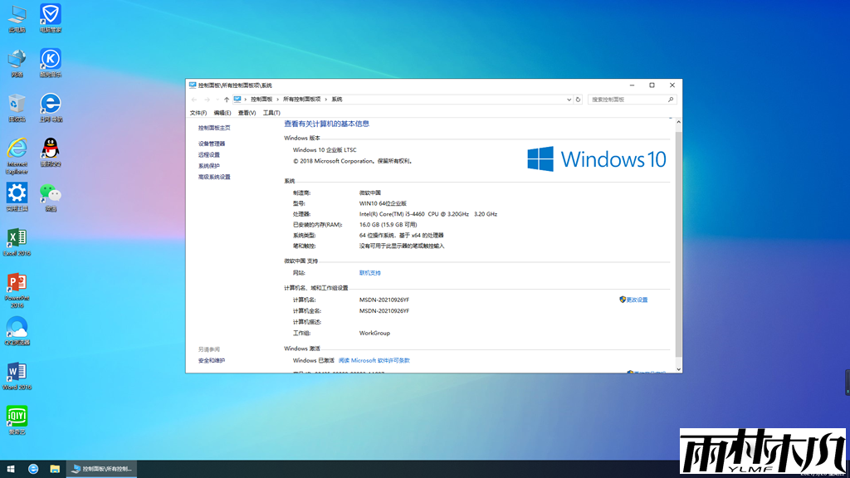Open 高级系统设置 from the sidebar
Viewport: 850px width, 478px height.
[x=214, y=177]
